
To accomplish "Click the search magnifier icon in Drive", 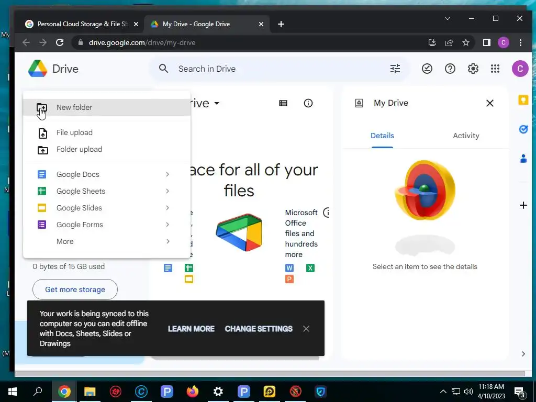I will click(164, 69).
